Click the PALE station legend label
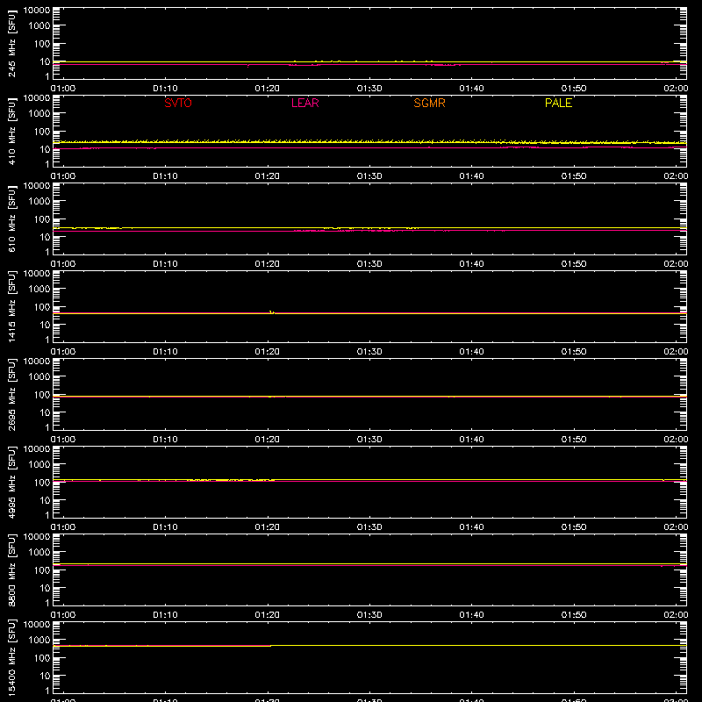This screenshot has height=702, width=702. point(558,103)
